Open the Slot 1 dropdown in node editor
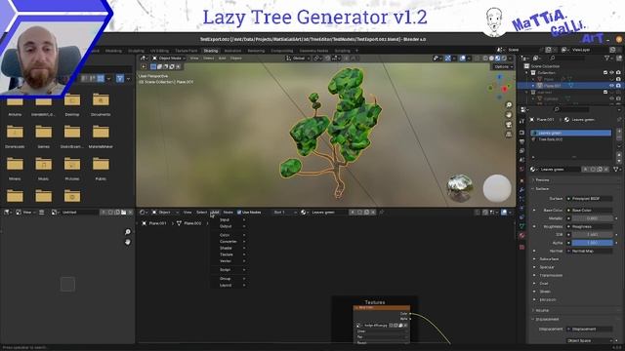 click(x=284, y=213)
